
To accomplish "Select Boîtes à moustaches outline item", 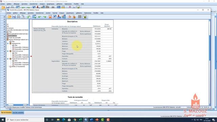I will pos(18,66).
